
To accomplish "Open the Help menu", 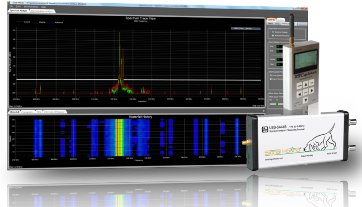I will 43,7.
